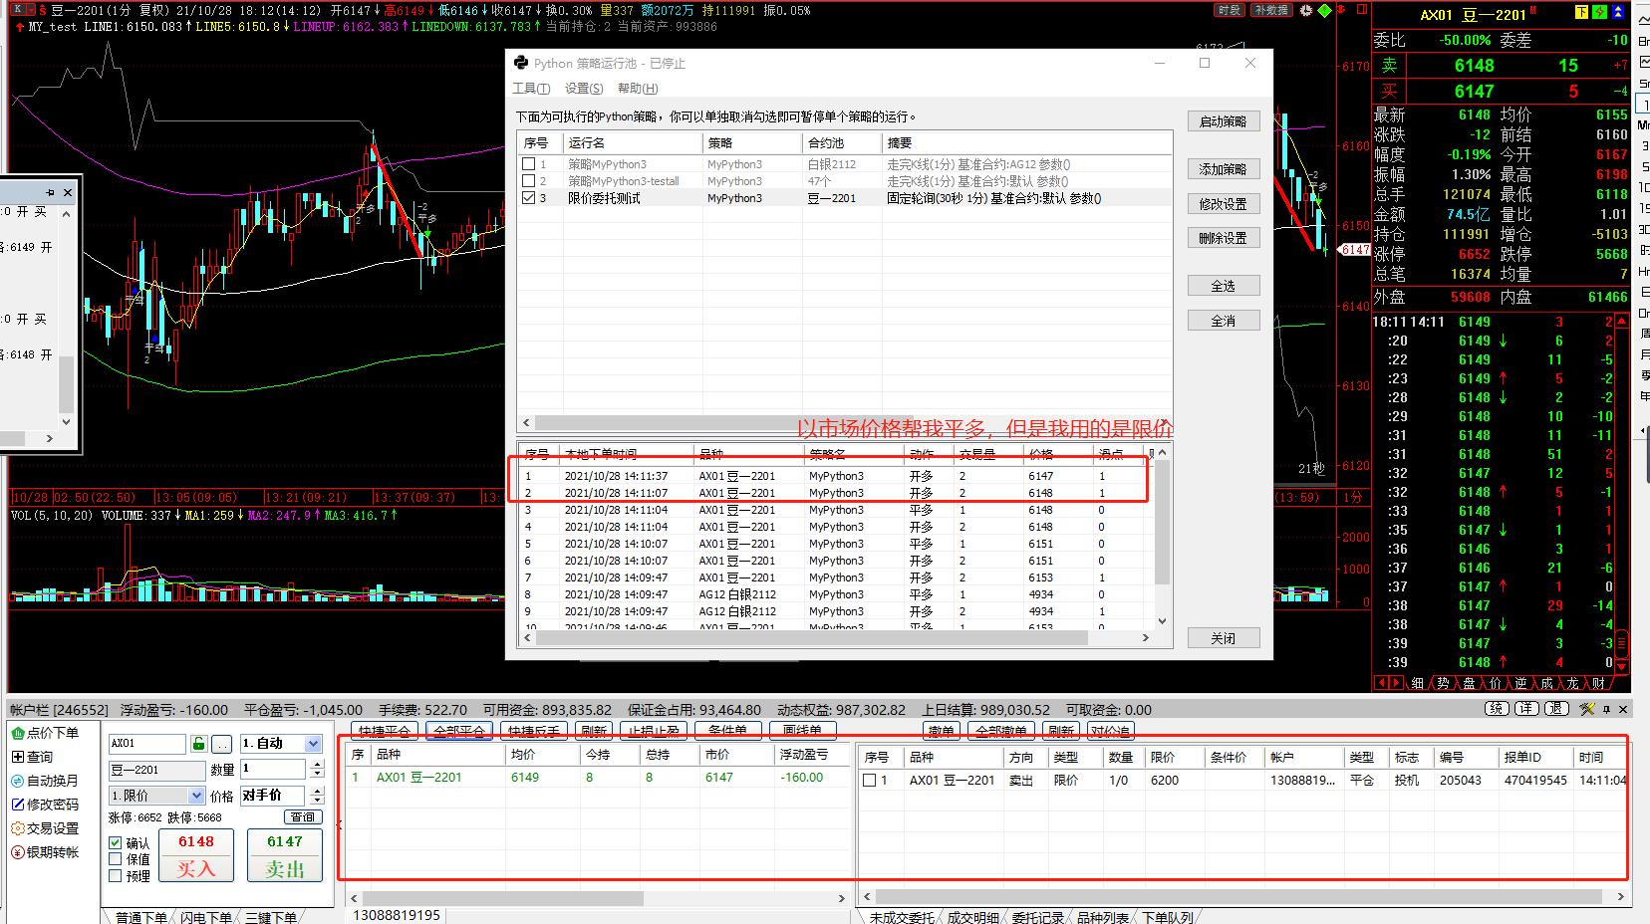Screen dimensions: 1650x924
Task: Click 全部撤单 button above orders
Action: tap(1000, 731)
